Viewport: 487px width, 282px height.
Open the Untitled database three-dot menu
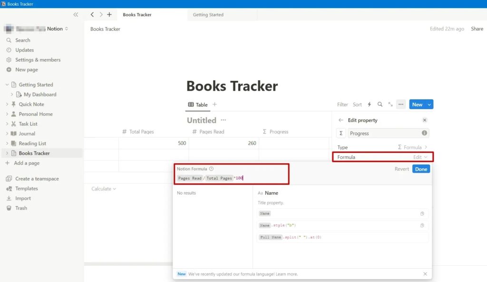point(224,120)
